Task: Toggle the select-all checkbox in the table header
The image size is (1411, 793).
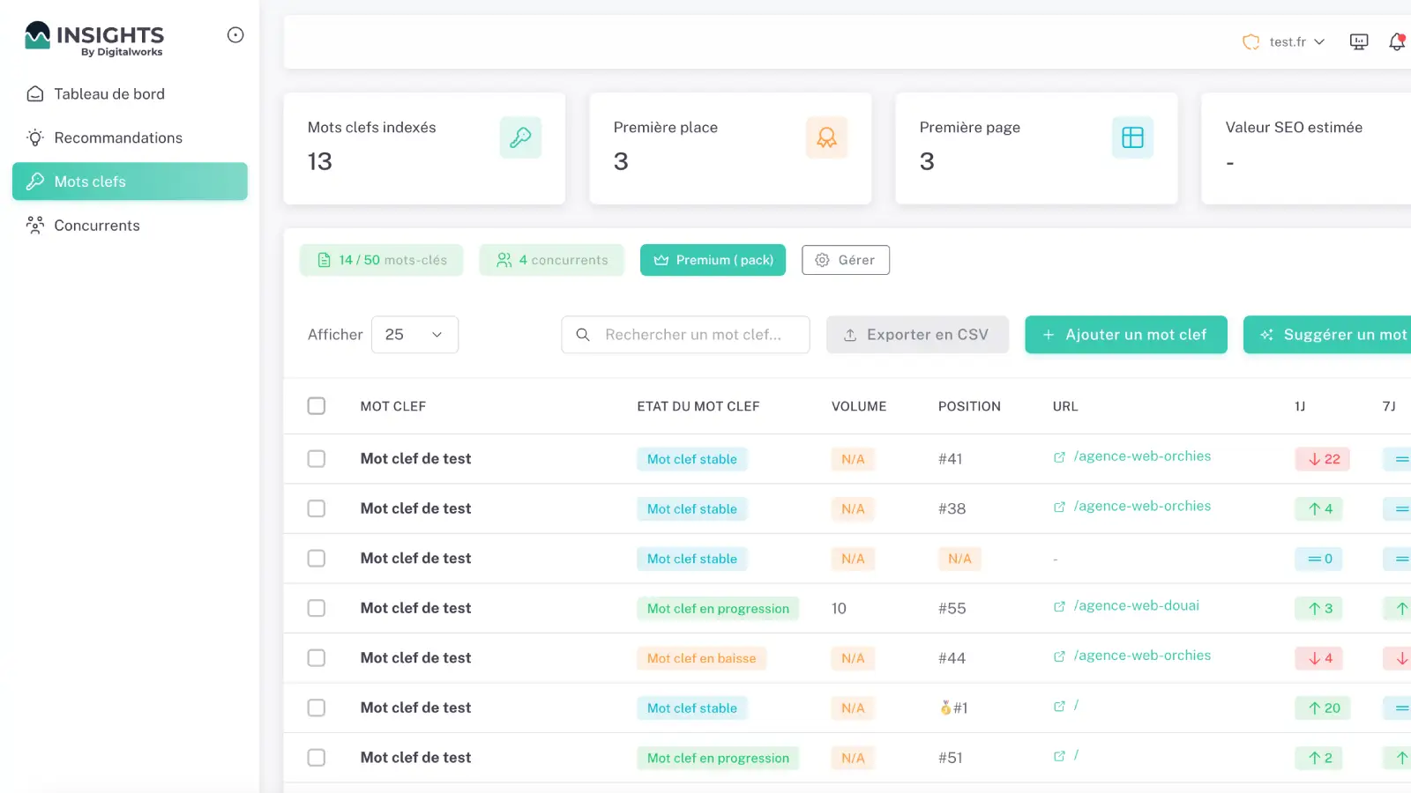Action: (x=317, y=406)
